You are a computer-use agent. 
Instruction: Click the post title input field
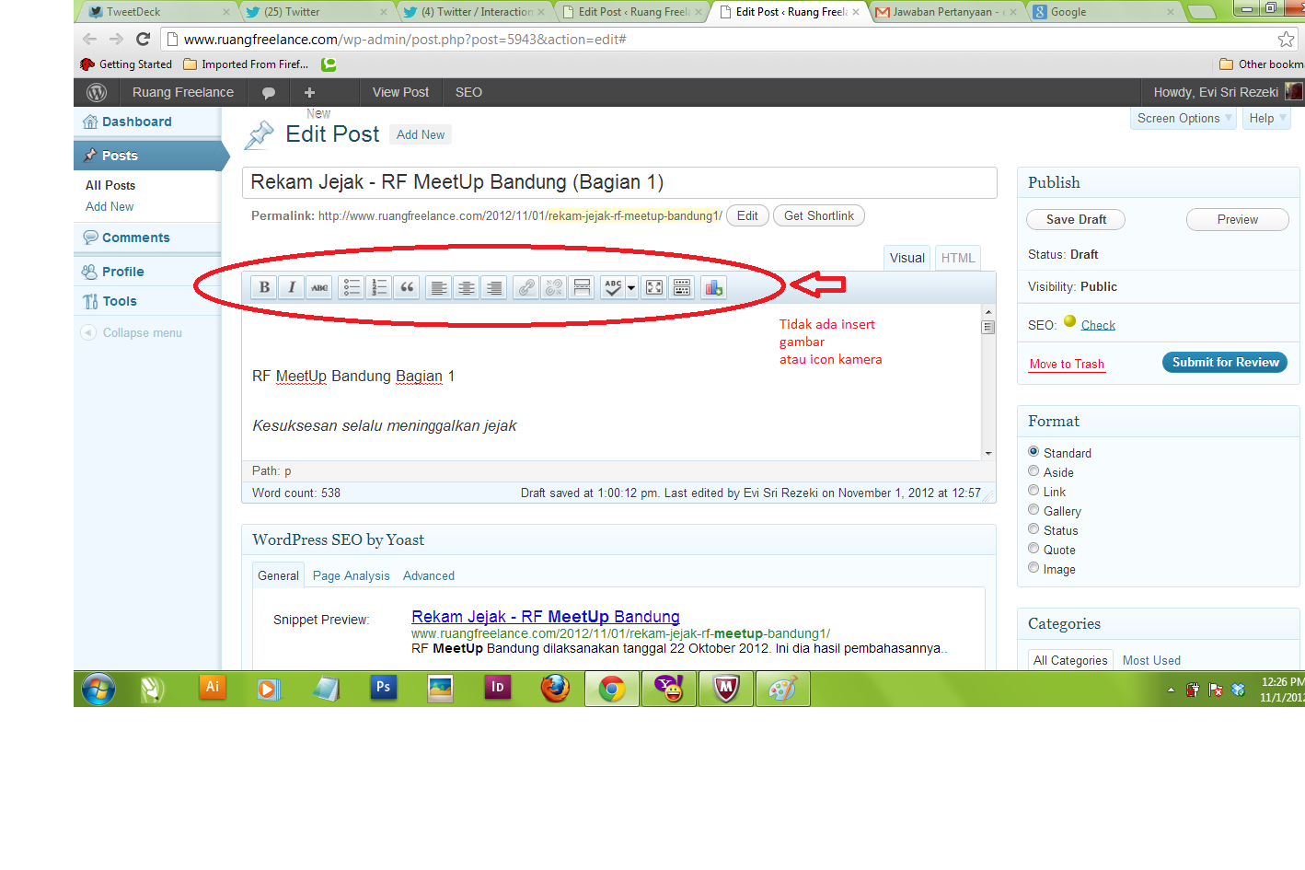tap(619, 182)
